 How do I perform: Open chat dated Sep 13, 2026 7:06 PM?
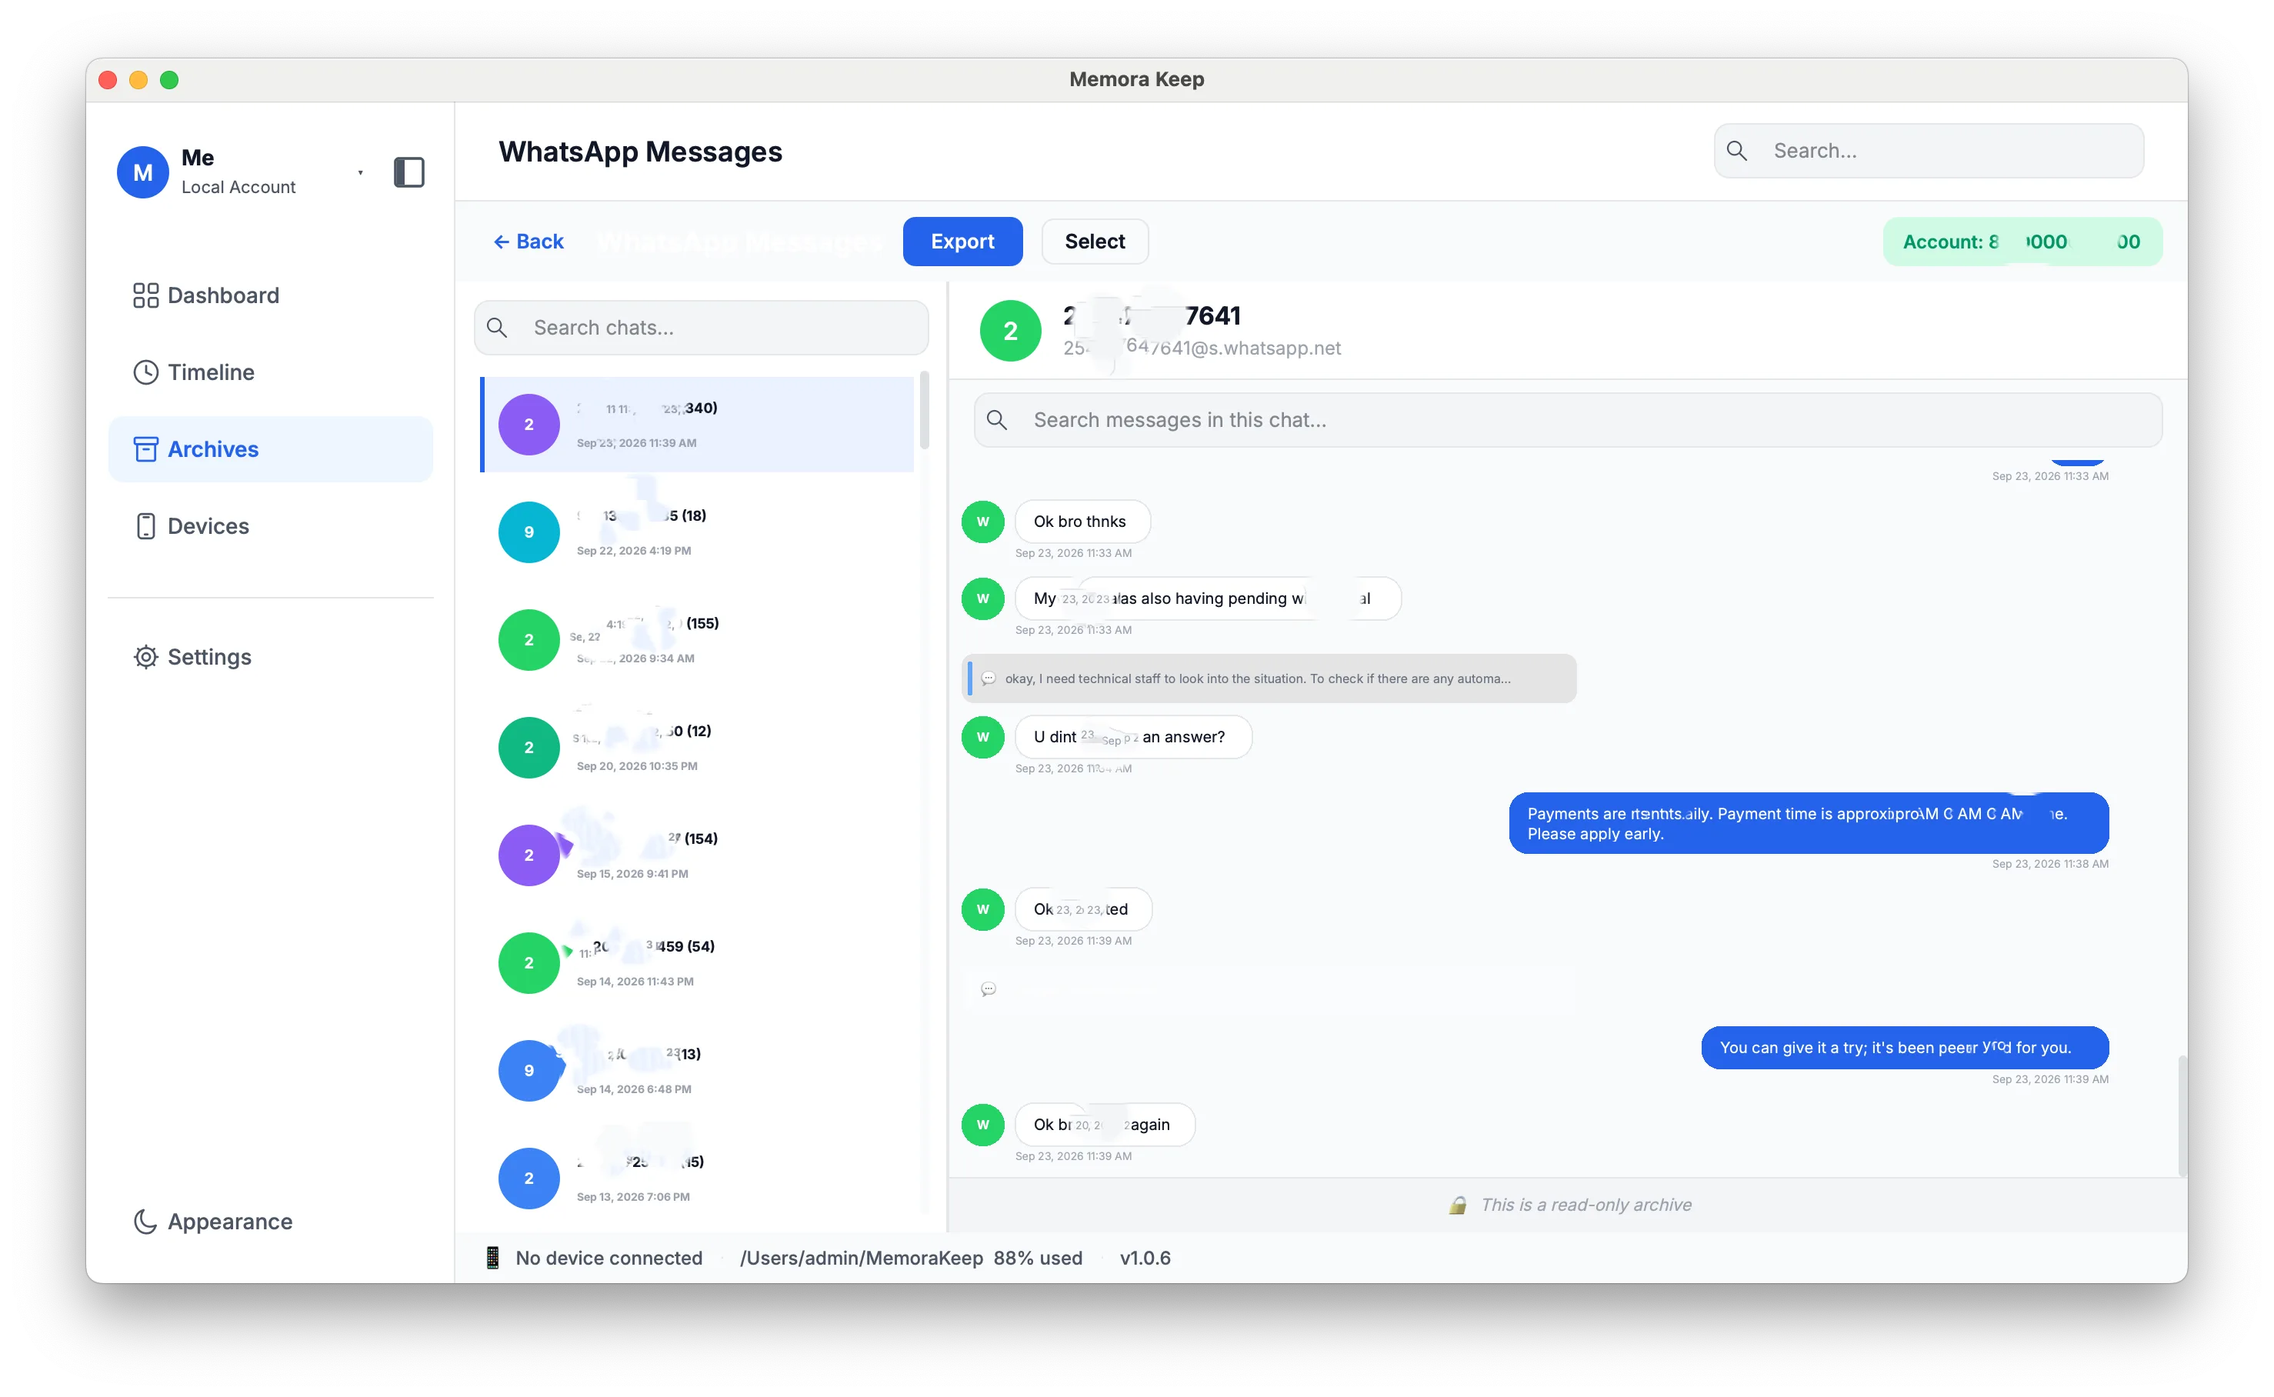point(698,1178)
